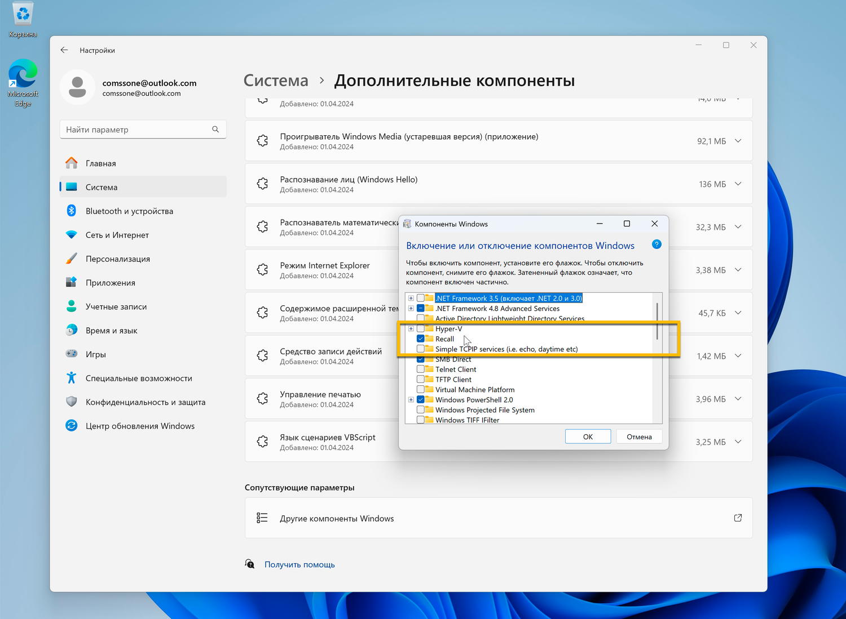846x619 pixels.
Task: Toggle .NET Framework 4.8 Advanced Services checkbox
Action: coord(421,309)
